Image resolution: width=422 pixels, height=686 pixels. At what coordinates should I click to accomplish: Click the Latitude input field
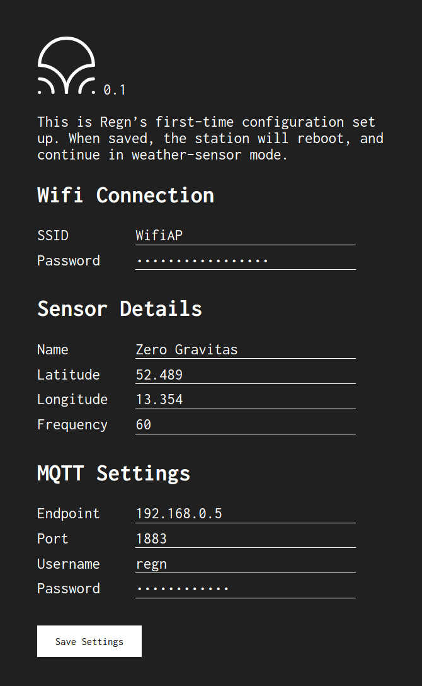point(246,375)
